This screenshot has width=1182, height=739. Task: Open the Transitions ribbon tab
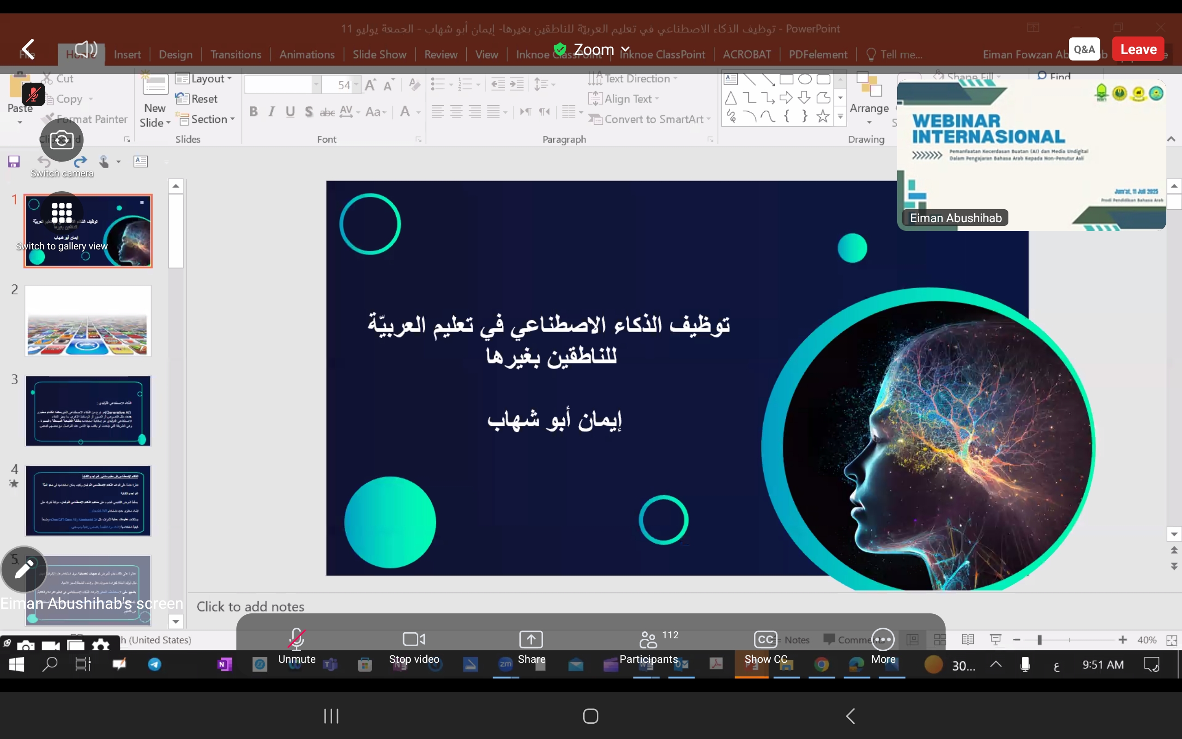tap(235, 55)
